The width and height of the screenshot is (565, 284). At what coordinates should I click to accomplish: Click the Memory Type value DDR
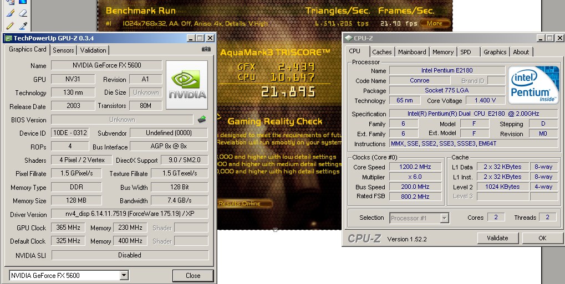tap(76, 187)
